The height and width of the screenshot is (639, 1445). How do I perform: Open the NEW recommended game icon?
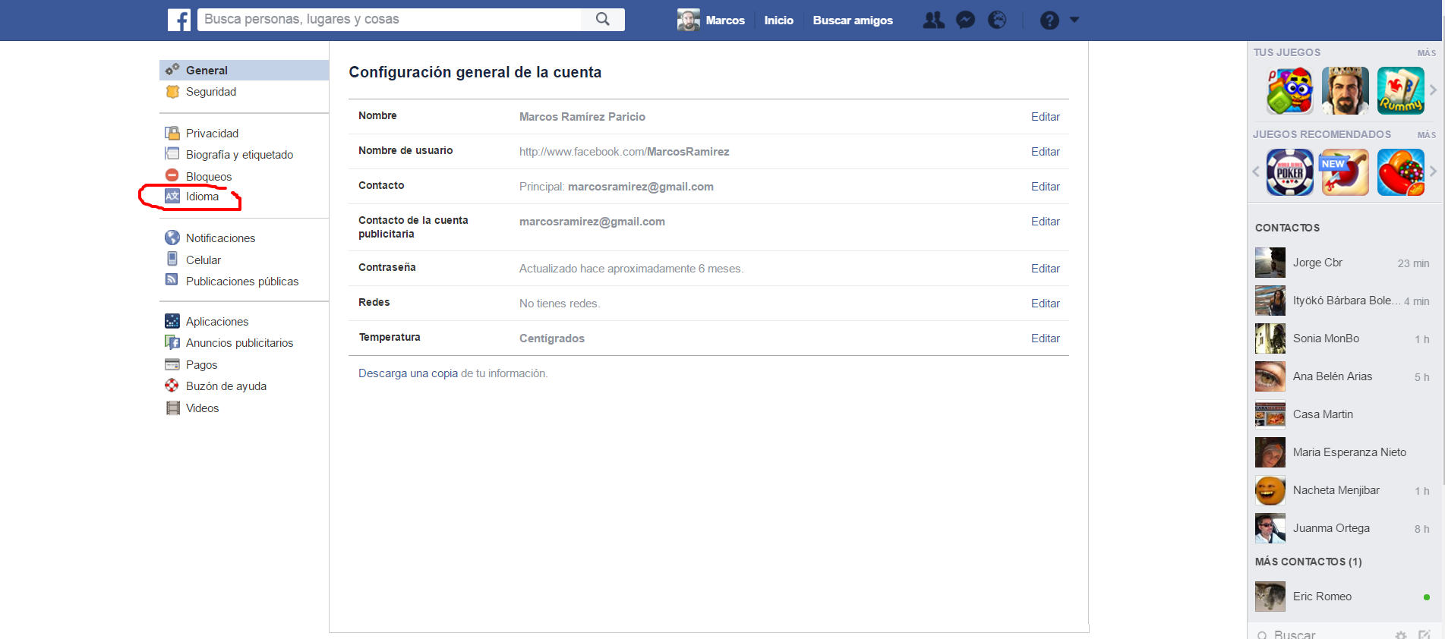1345,172
